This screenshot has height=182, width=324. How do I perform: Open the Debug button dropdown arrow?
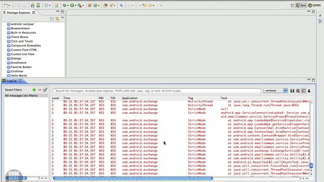click(x=68, y=6)
